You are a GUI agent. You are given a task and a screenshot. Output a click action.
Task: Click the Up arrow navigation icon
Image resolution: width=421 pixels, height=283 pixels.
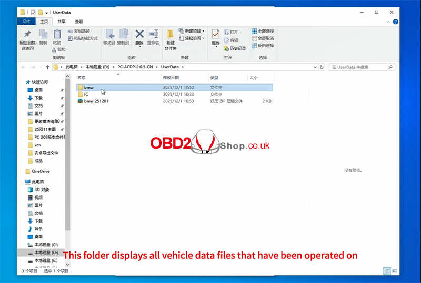[x=48, y=67]
